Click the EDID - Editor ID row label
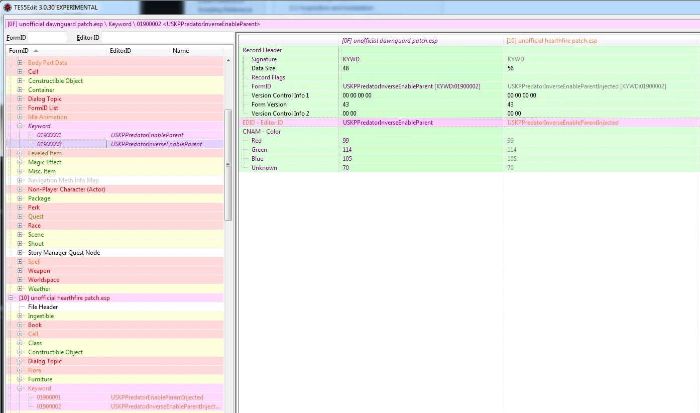Viewport: 700px width, 413px height. tap(263, 123)
